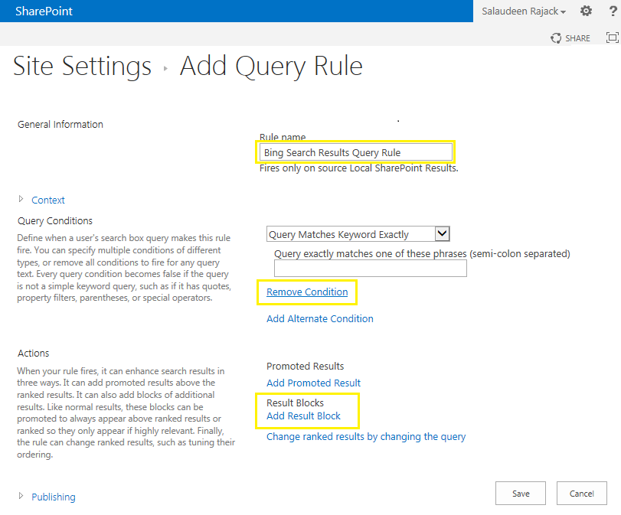This screenshot has height=515, width=621.
Task: Click Add Alternate Condition
Action: point(319,318)
